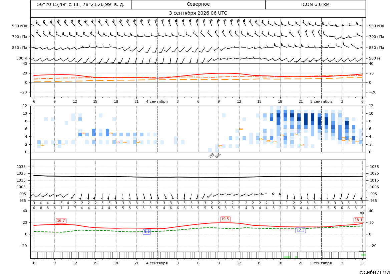The image size is (390, 275).
Task: Click the 500 гПа left axis label
Action: [19, 26]
